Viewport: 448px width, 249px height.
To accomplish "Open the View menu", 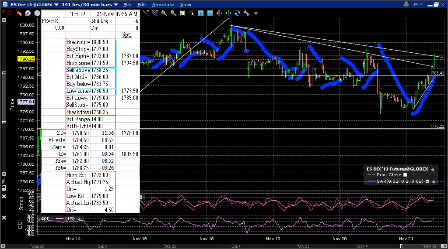I will [185, 4].
